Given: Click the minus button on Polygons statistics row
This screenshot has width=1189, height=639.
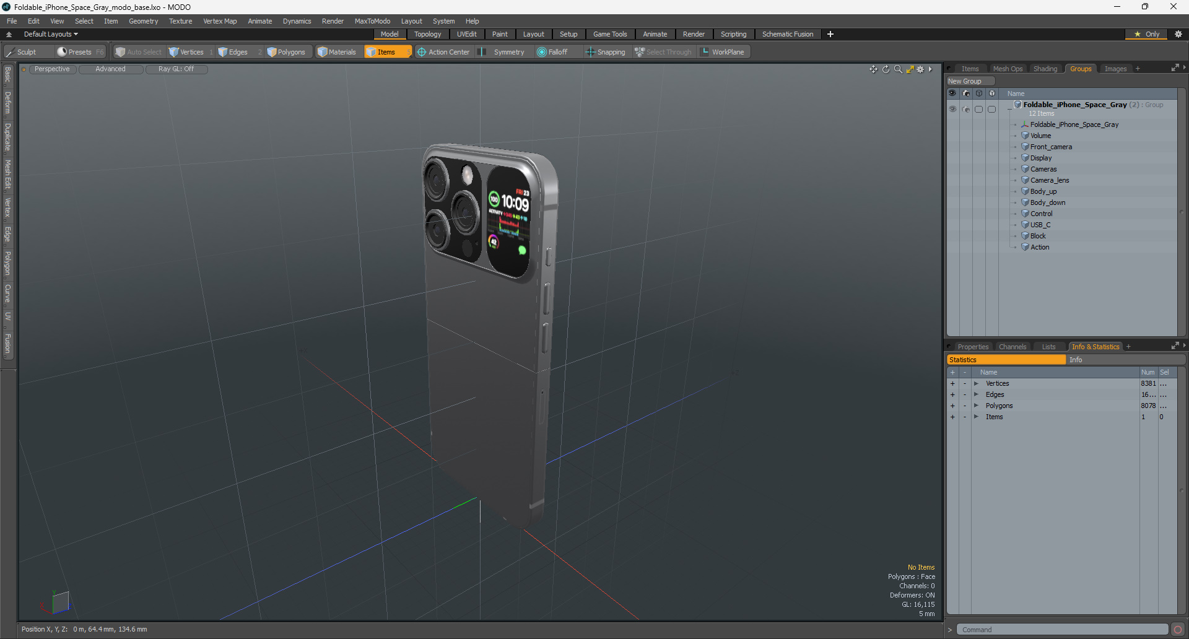Looking at the screenshot, I should point(964,406).
